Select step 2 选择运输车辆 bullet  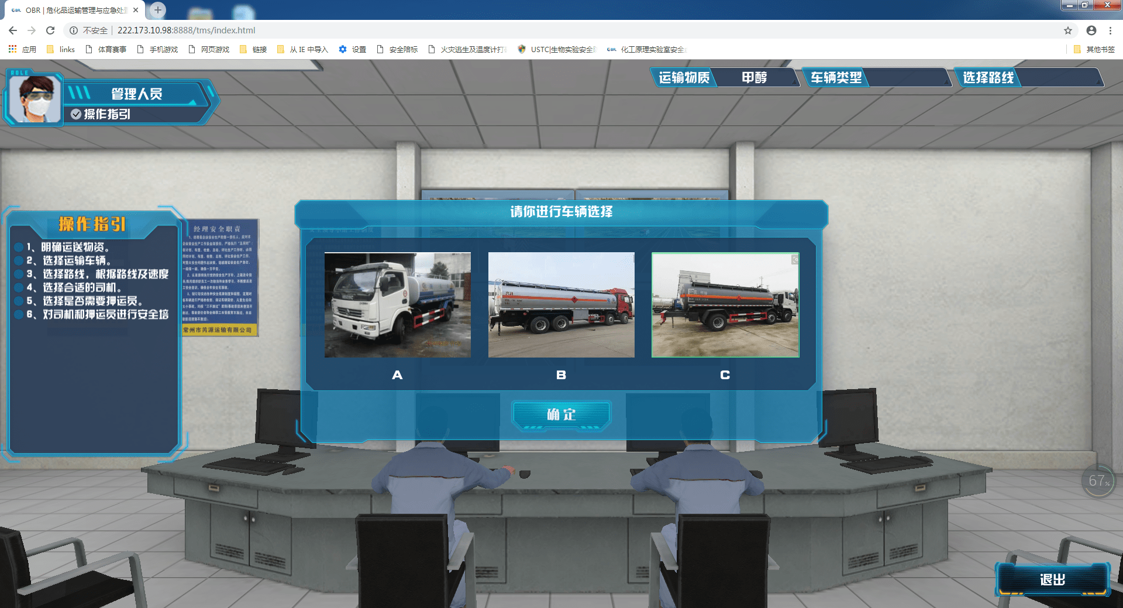19,261
